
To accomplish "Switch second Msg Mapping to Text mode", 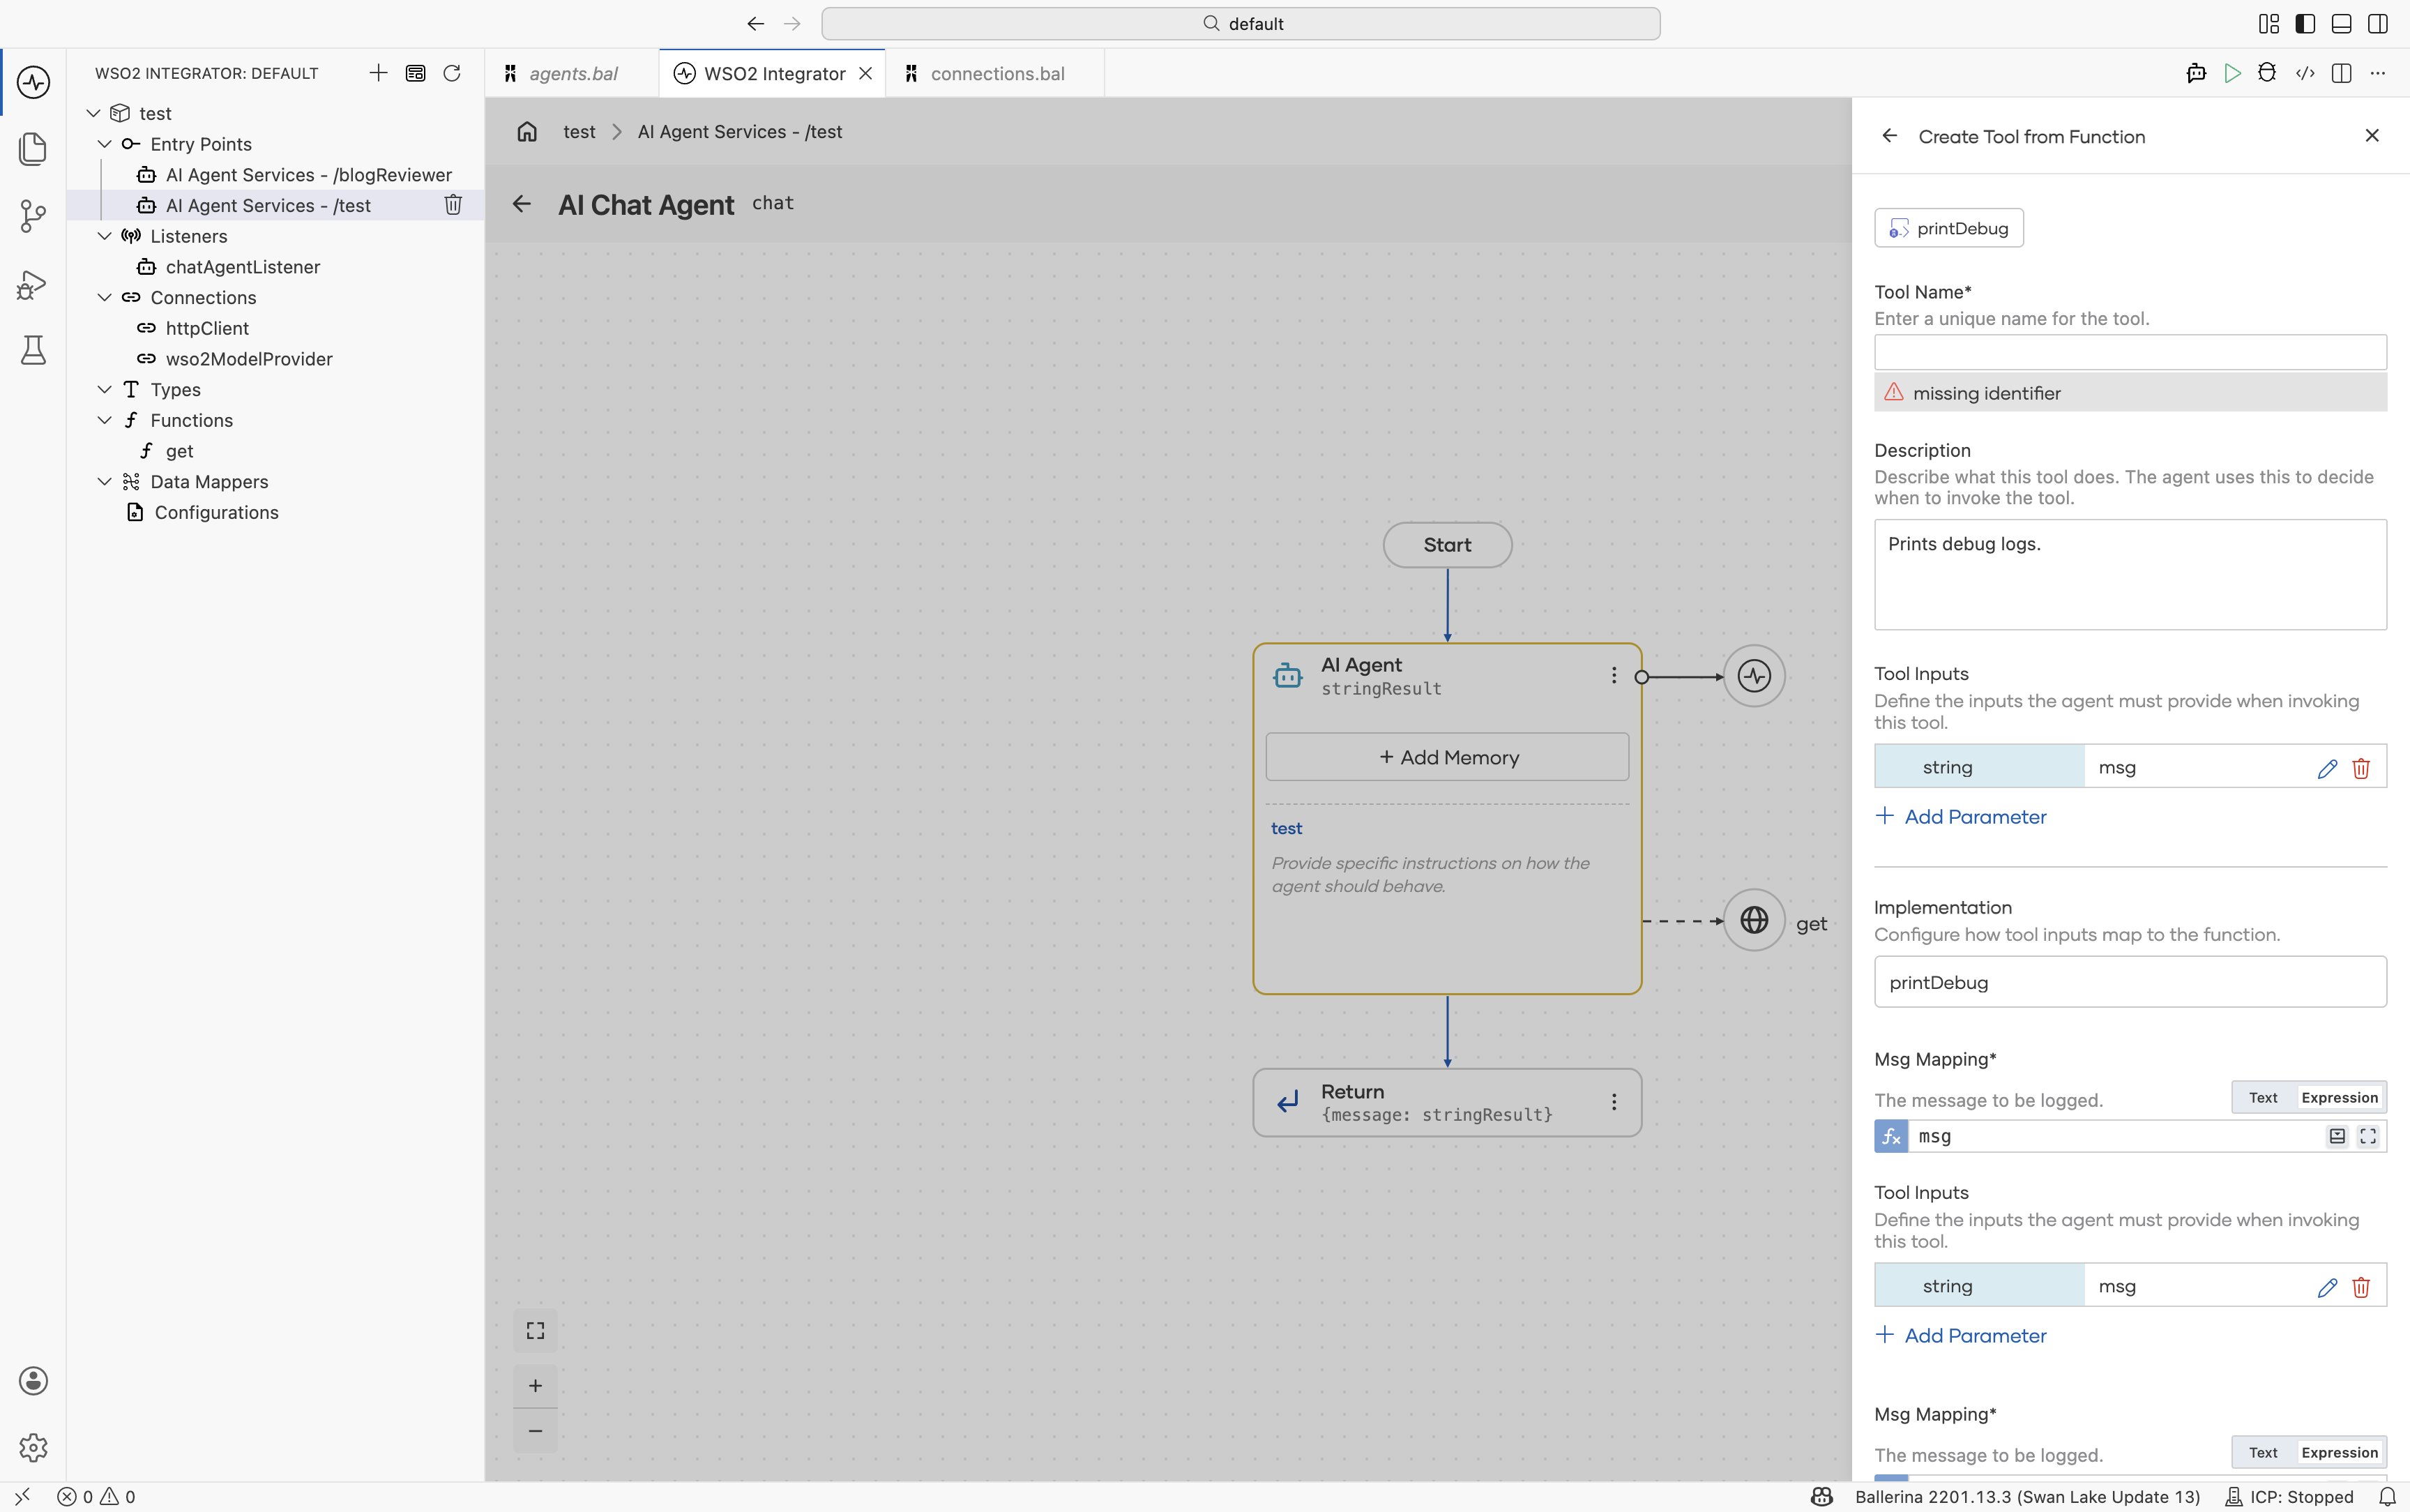I will tap(2263, 1452).
